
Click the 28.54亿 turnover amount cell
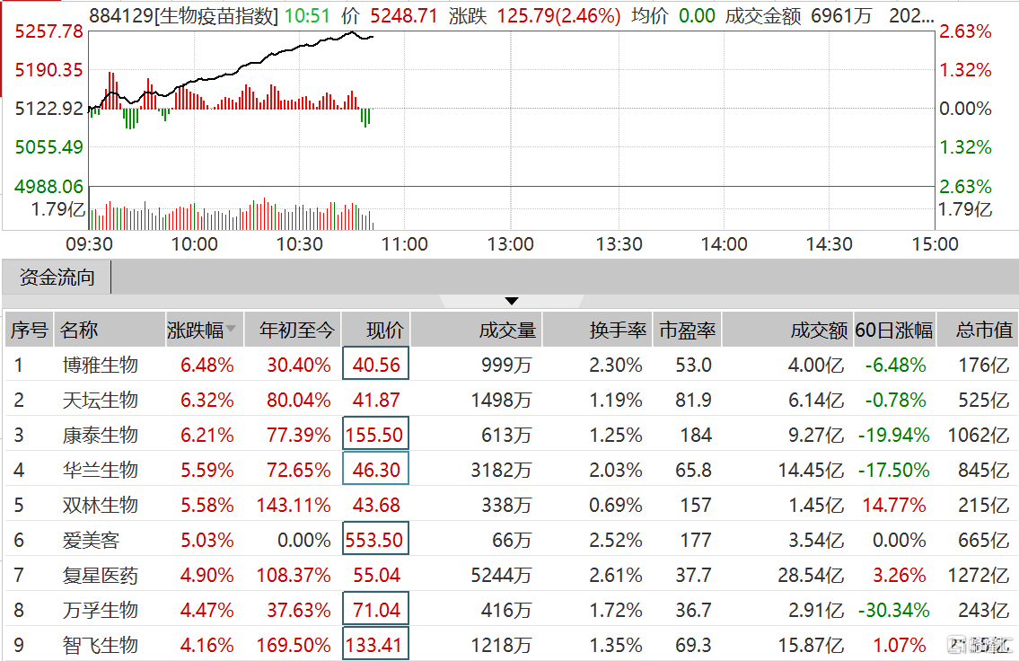[811, 576]
